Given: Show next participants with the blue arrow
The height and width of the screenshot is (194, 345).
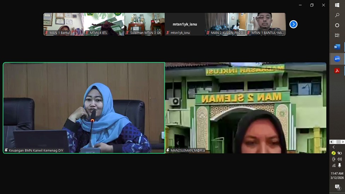Looking at the screenshot, I should point(293,24).
